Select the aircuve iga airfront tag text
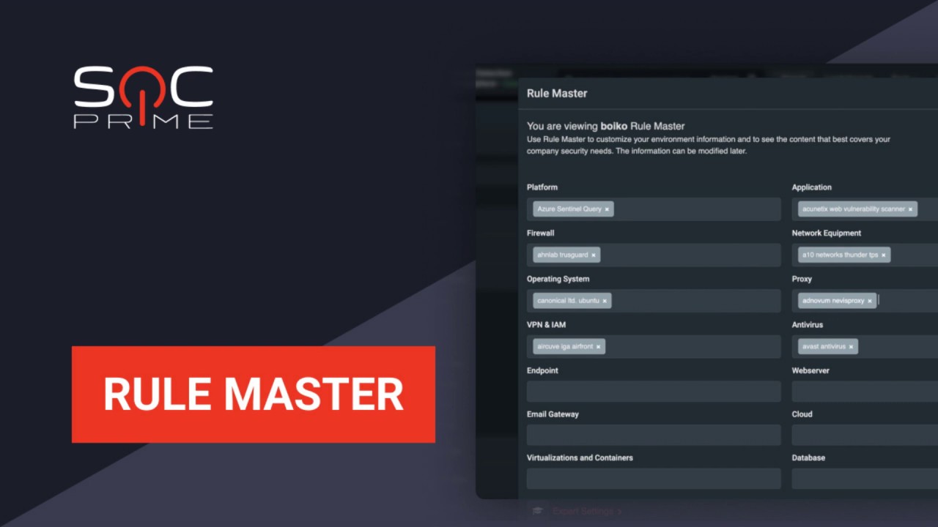938x527 pixels. tap(565, 347)
